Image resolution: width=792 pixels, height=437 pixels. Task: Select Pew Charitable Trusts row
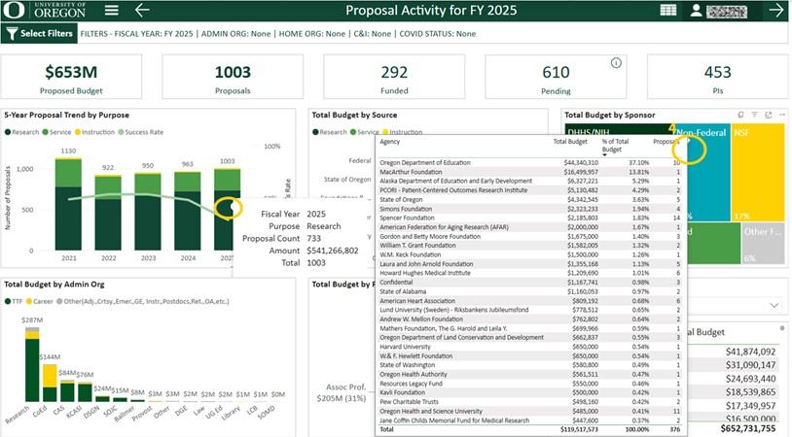[529, 402]
